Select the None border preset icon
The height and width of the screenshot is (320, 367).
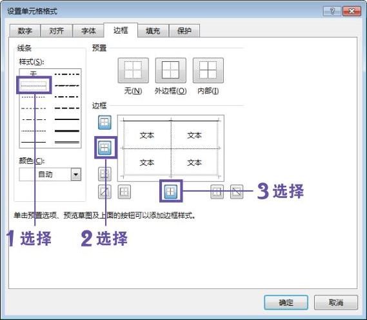point(133,70)
